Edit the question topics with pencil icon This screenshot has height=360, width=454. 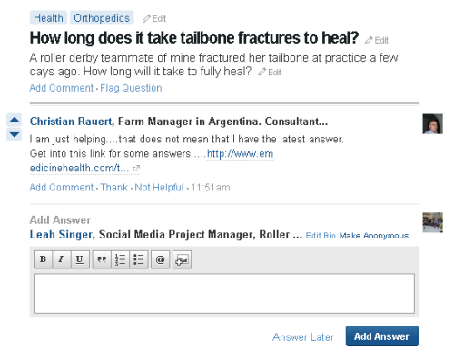click(154, 19)
